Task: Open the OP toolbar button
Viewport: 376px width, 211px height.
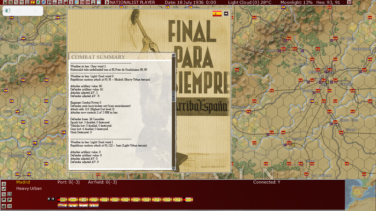Action: pos(88,2)
